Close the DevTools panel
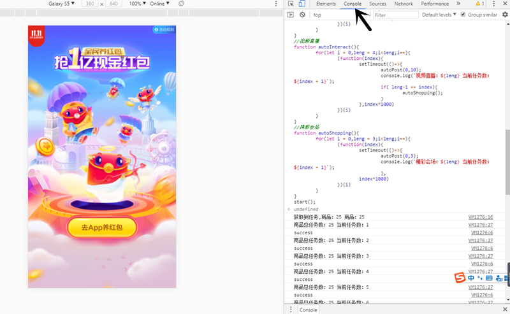This screenshot has height=314, width=510. click(x=505, y=4)
